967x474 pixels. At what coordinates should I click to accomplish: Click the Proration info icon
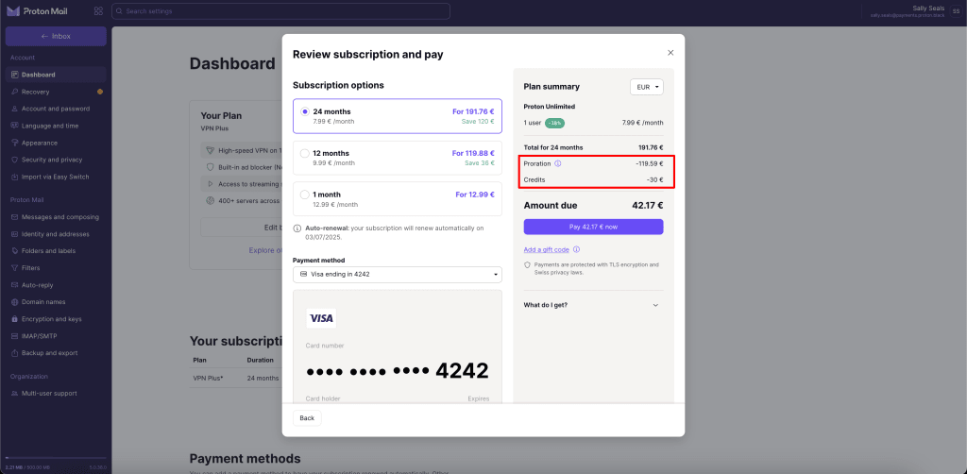pyautogui.click(x=557, y=164)
